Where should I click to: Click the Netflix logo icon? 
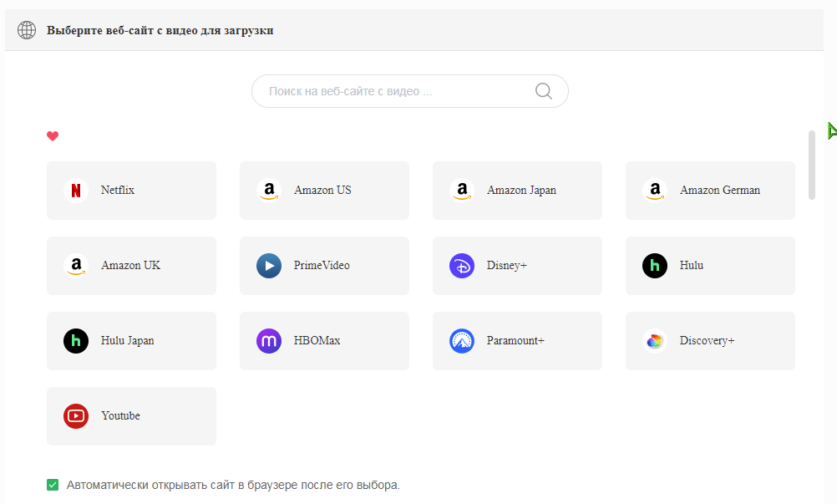point(76,191)
